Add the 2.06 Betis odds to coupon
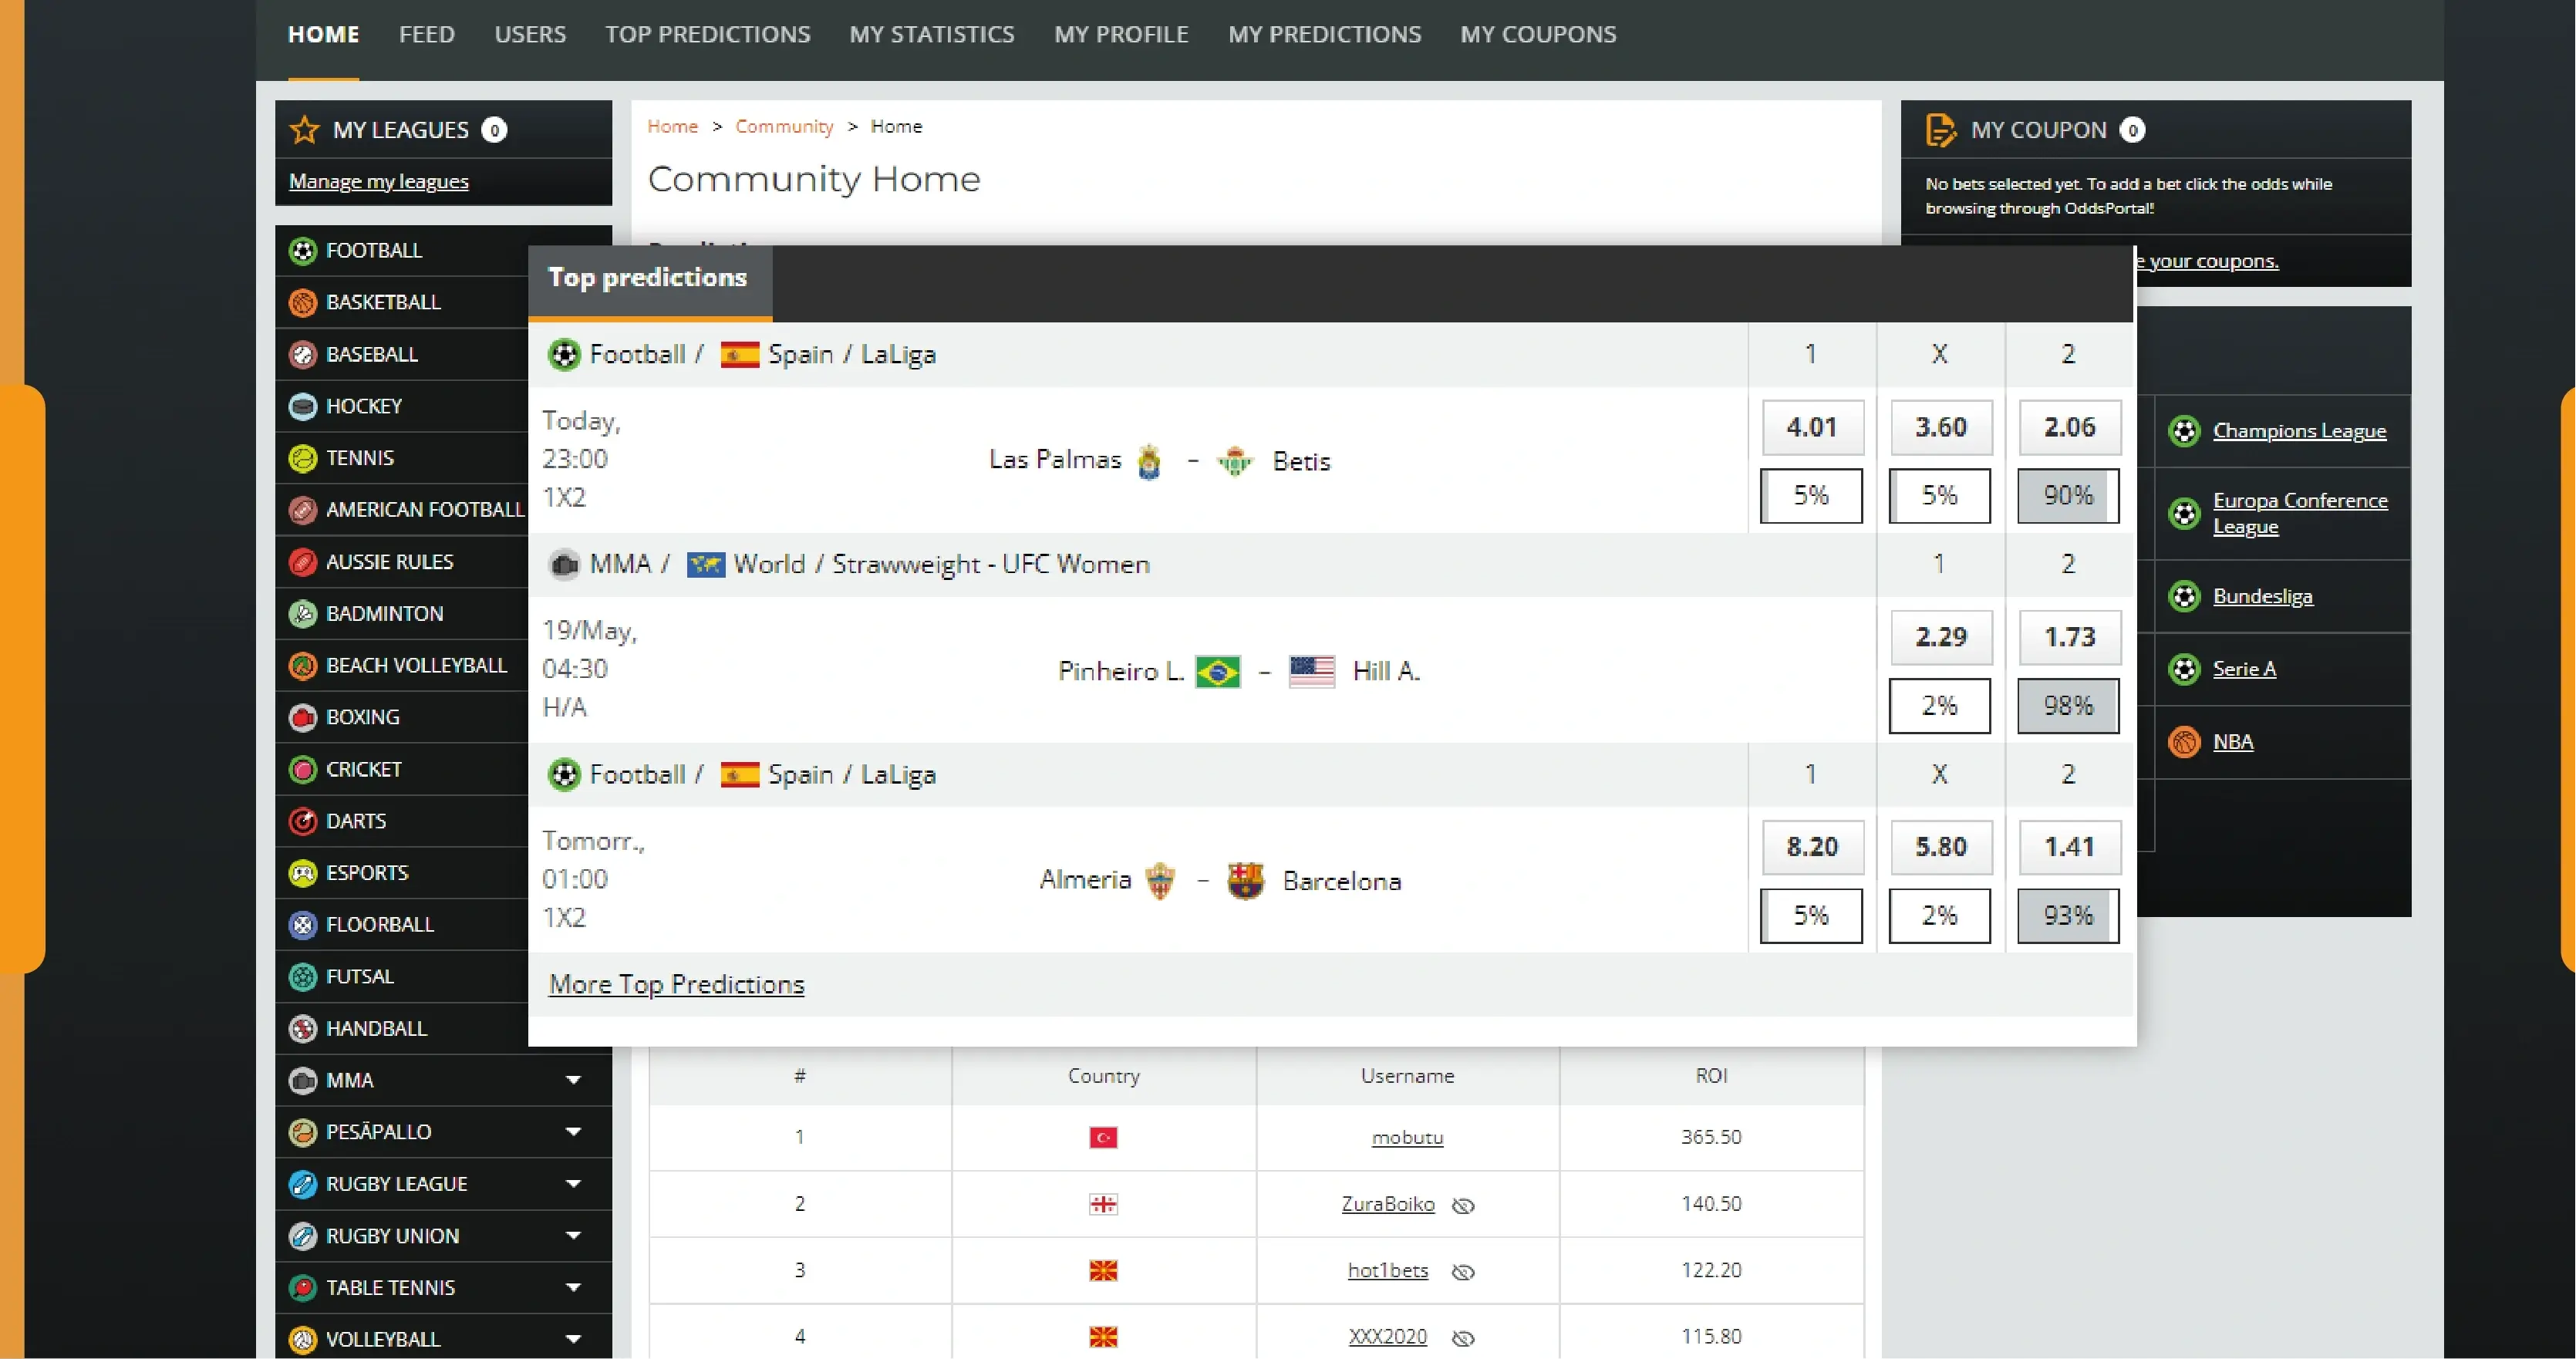The image size is (2576, 1359). pyautogui.click(x=2069, y=427)
